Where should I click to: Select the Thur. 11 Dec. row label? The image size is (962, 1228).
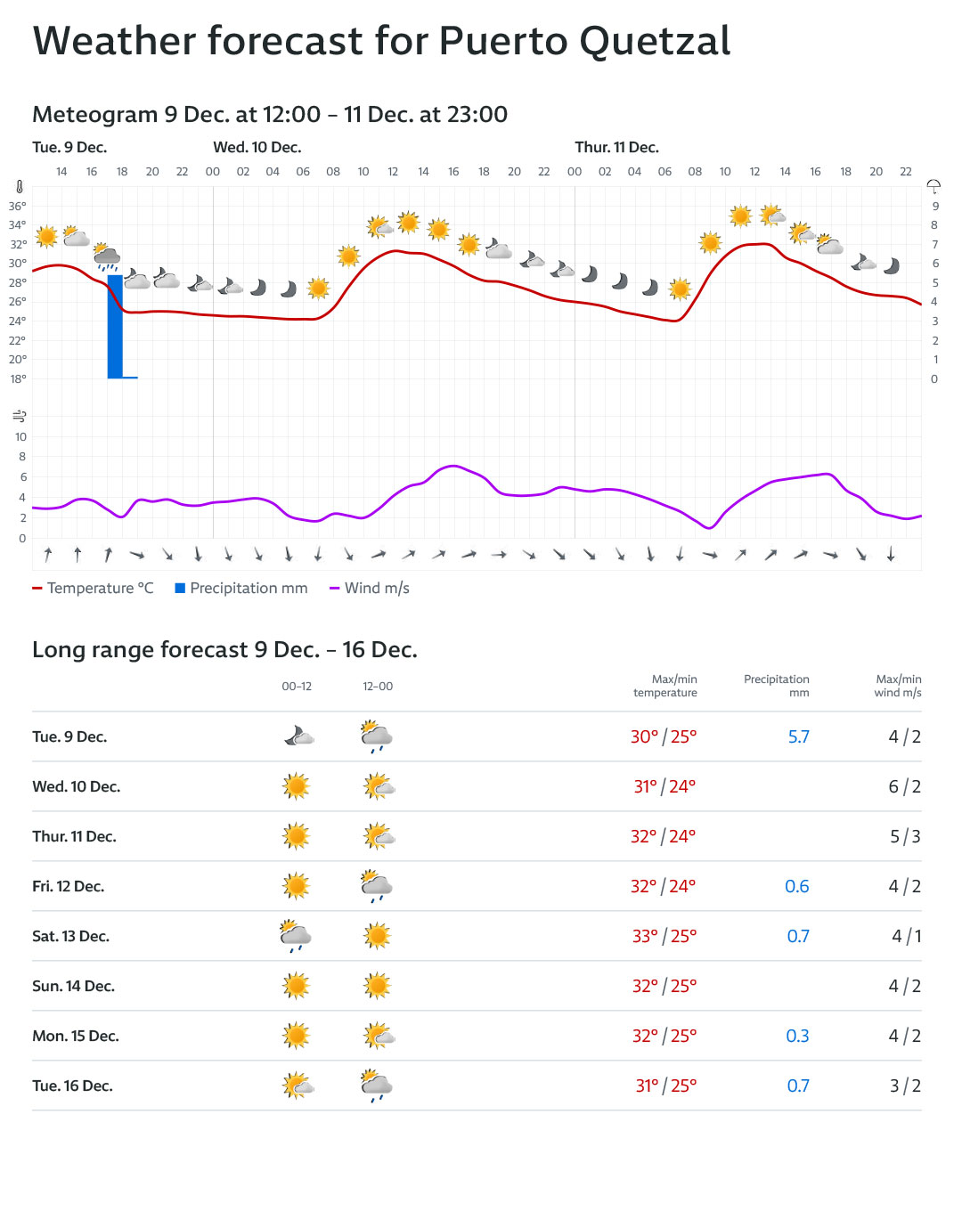(74, 836)
